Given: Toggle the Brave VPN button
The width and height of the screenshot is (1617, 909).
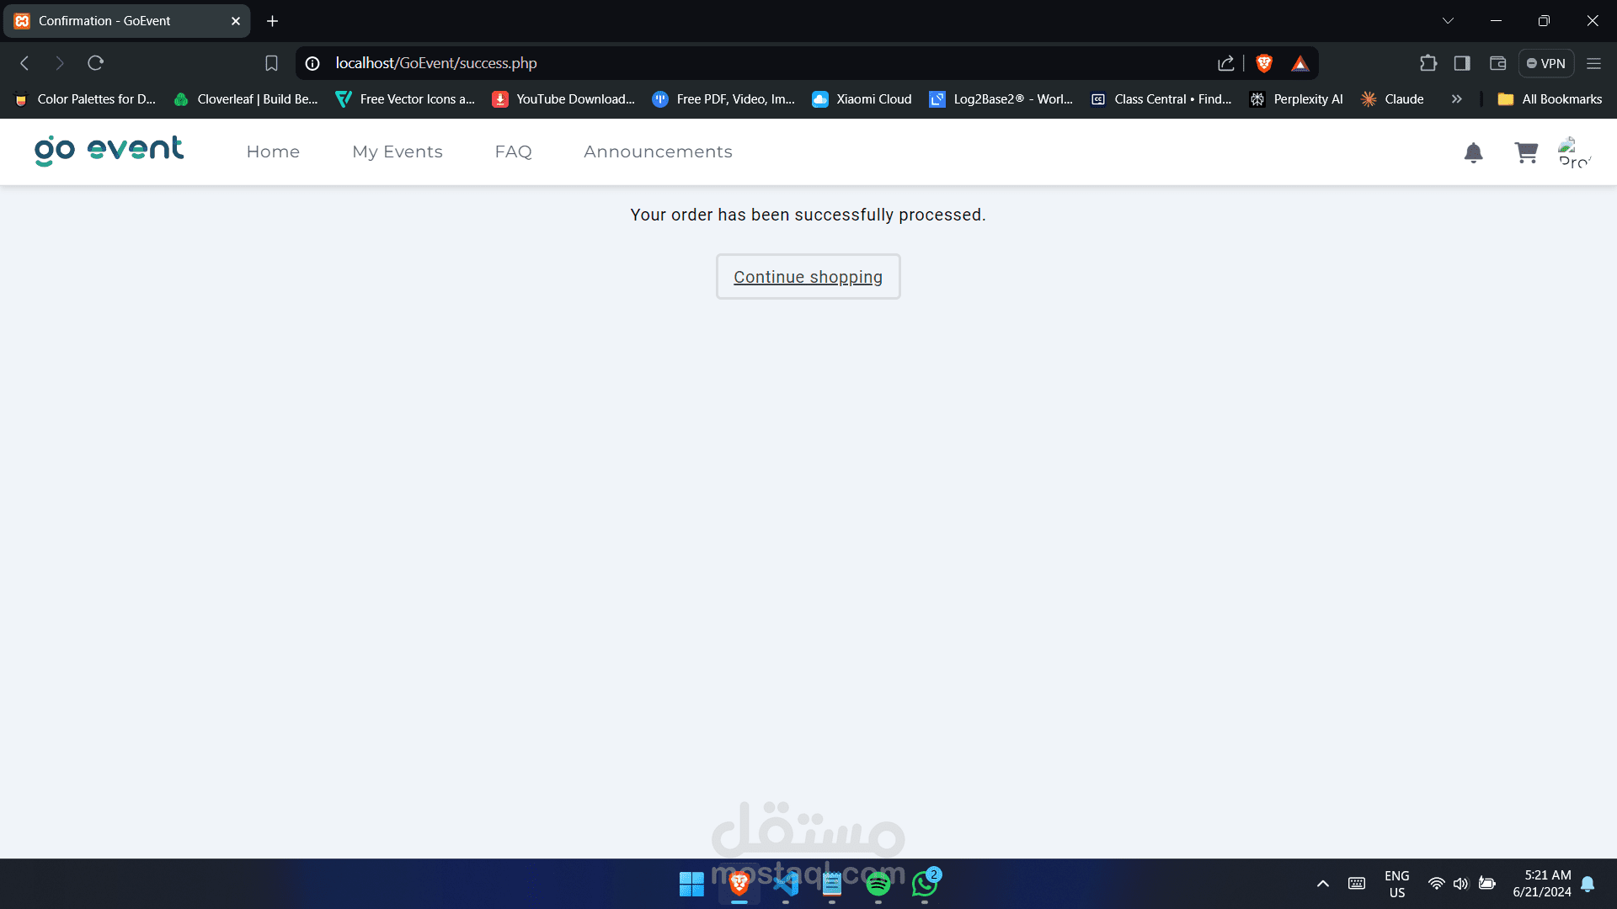Looking at the screenshot, I should pyautogui.click(x=1546, y=63).
